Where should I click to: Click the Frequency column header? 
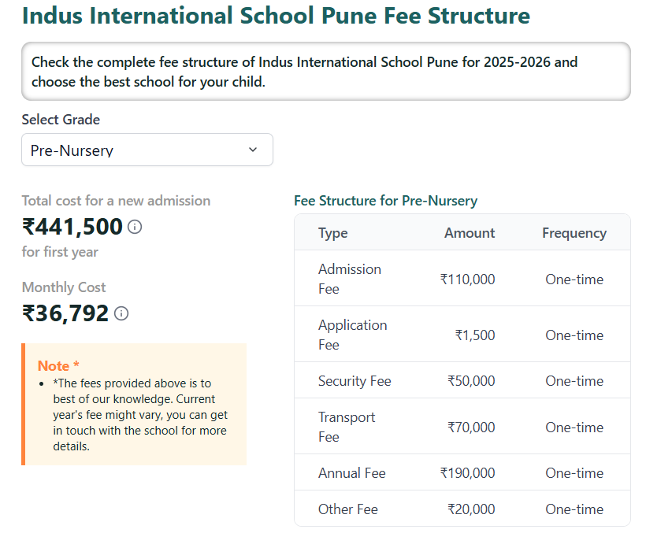point(574,233)
